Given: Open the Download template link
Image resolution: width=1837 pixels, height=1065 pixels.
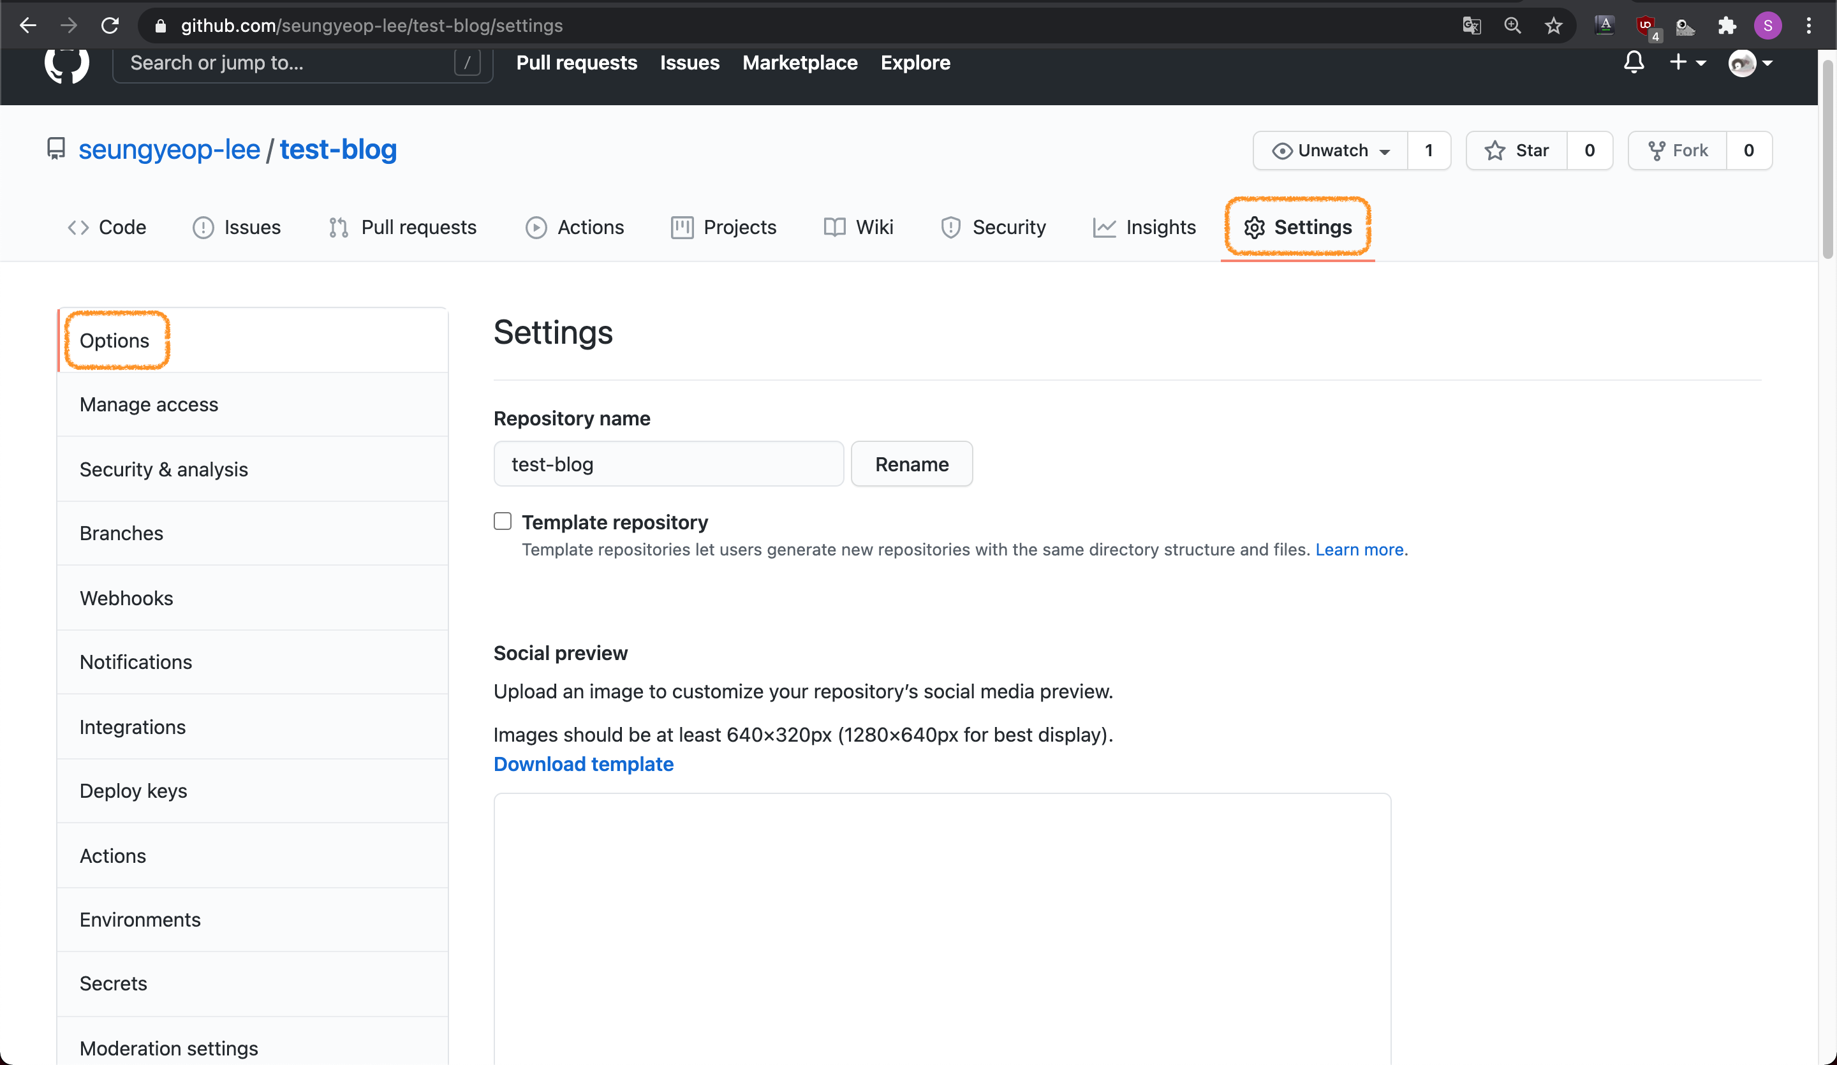Looking at the screenshot, I should [x=583, y=764].
